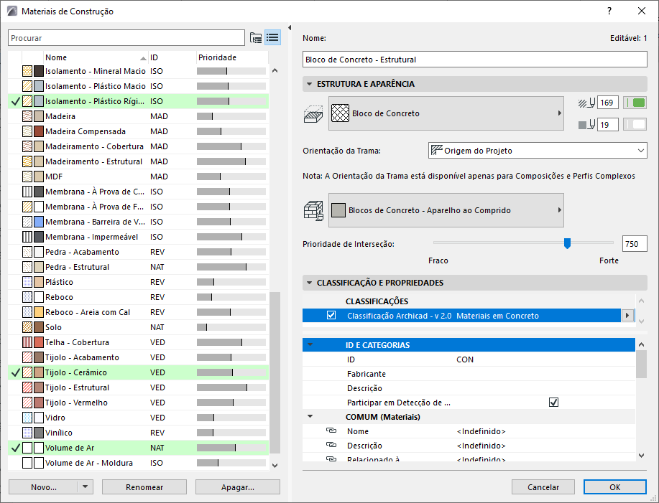Click Madeira Compensada surface color swatch
Screen dimensions: 659x503
(x=39, y=131)
